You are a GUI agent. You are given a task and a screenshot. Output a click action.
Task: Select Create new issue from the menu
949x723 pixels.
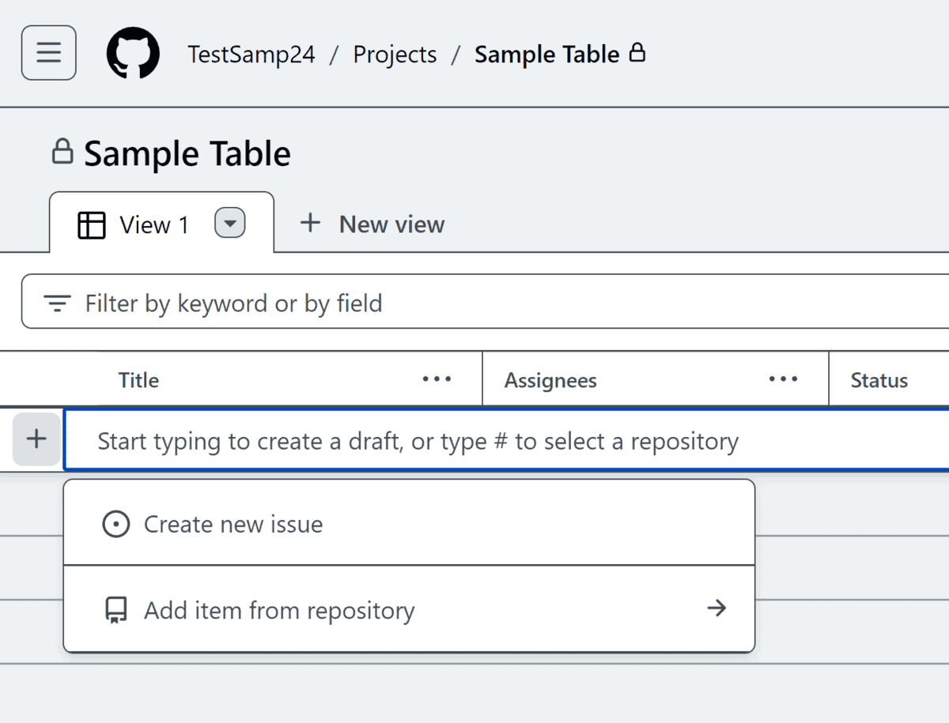[233, 523]
